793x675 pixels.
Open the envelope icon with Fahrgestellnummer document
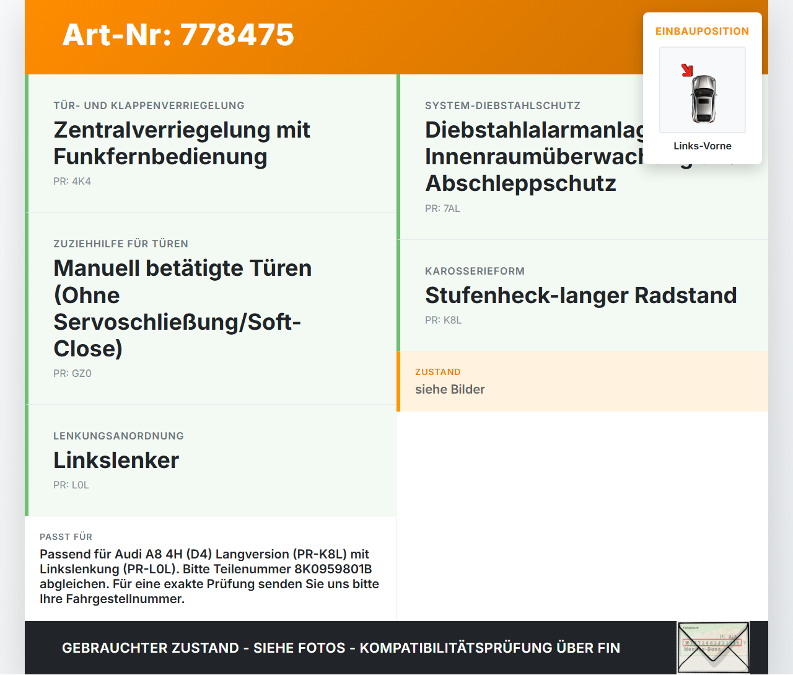coord(713,648)
